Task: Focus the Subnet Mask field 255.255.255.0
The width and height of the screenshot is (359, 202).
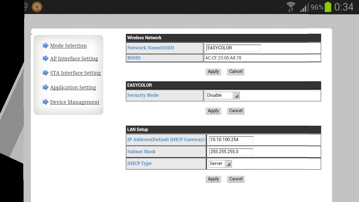Action: click(x=231, y=152)
